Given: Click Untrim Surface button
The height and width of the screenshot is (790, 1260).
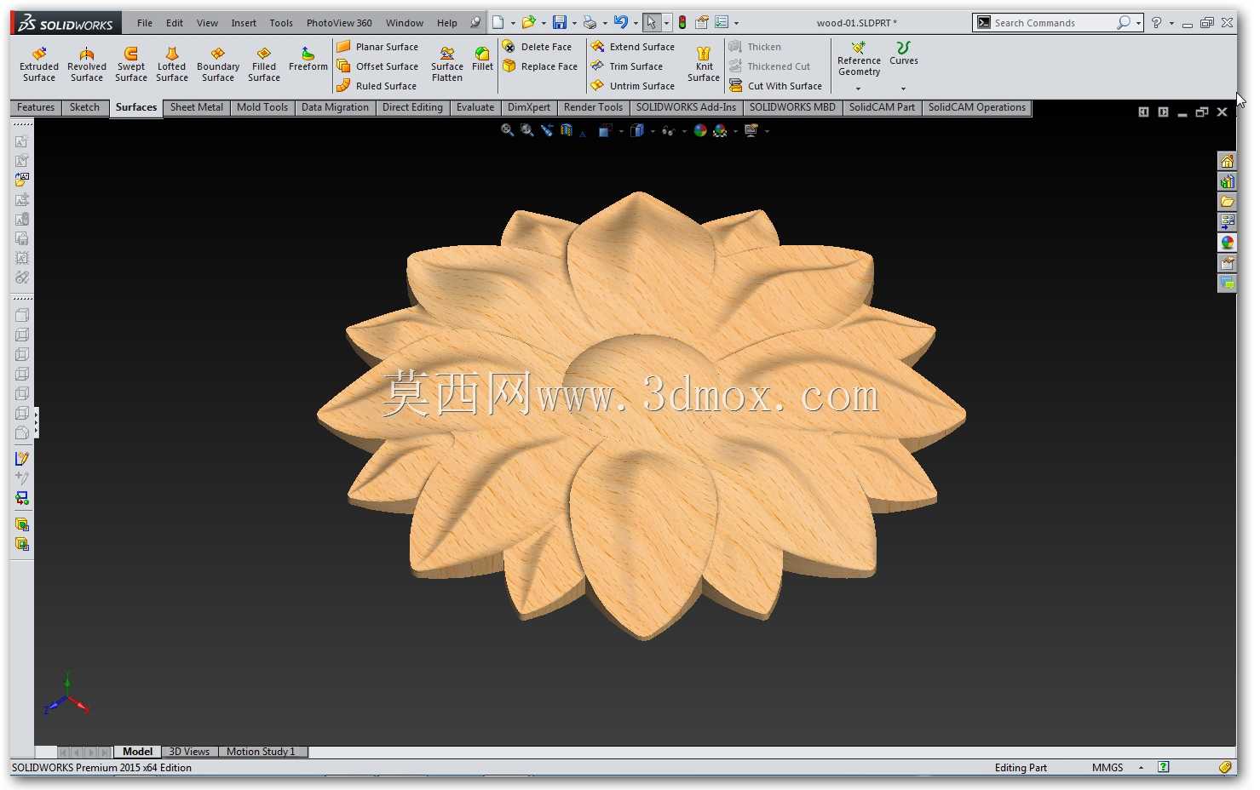Looking at the screenshot, I should (x=633, y=86).
